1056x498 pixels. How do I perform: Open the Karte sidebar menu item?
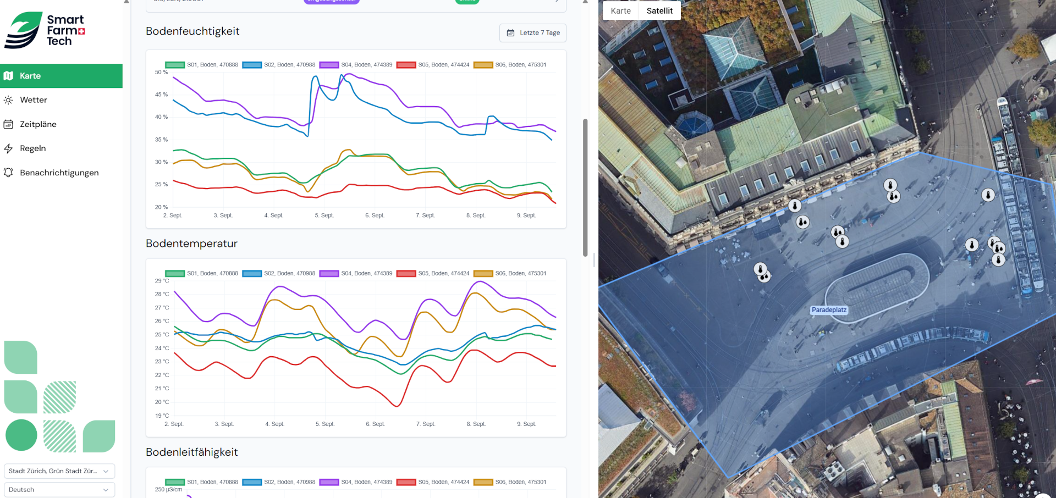click(x=61, y=76)
